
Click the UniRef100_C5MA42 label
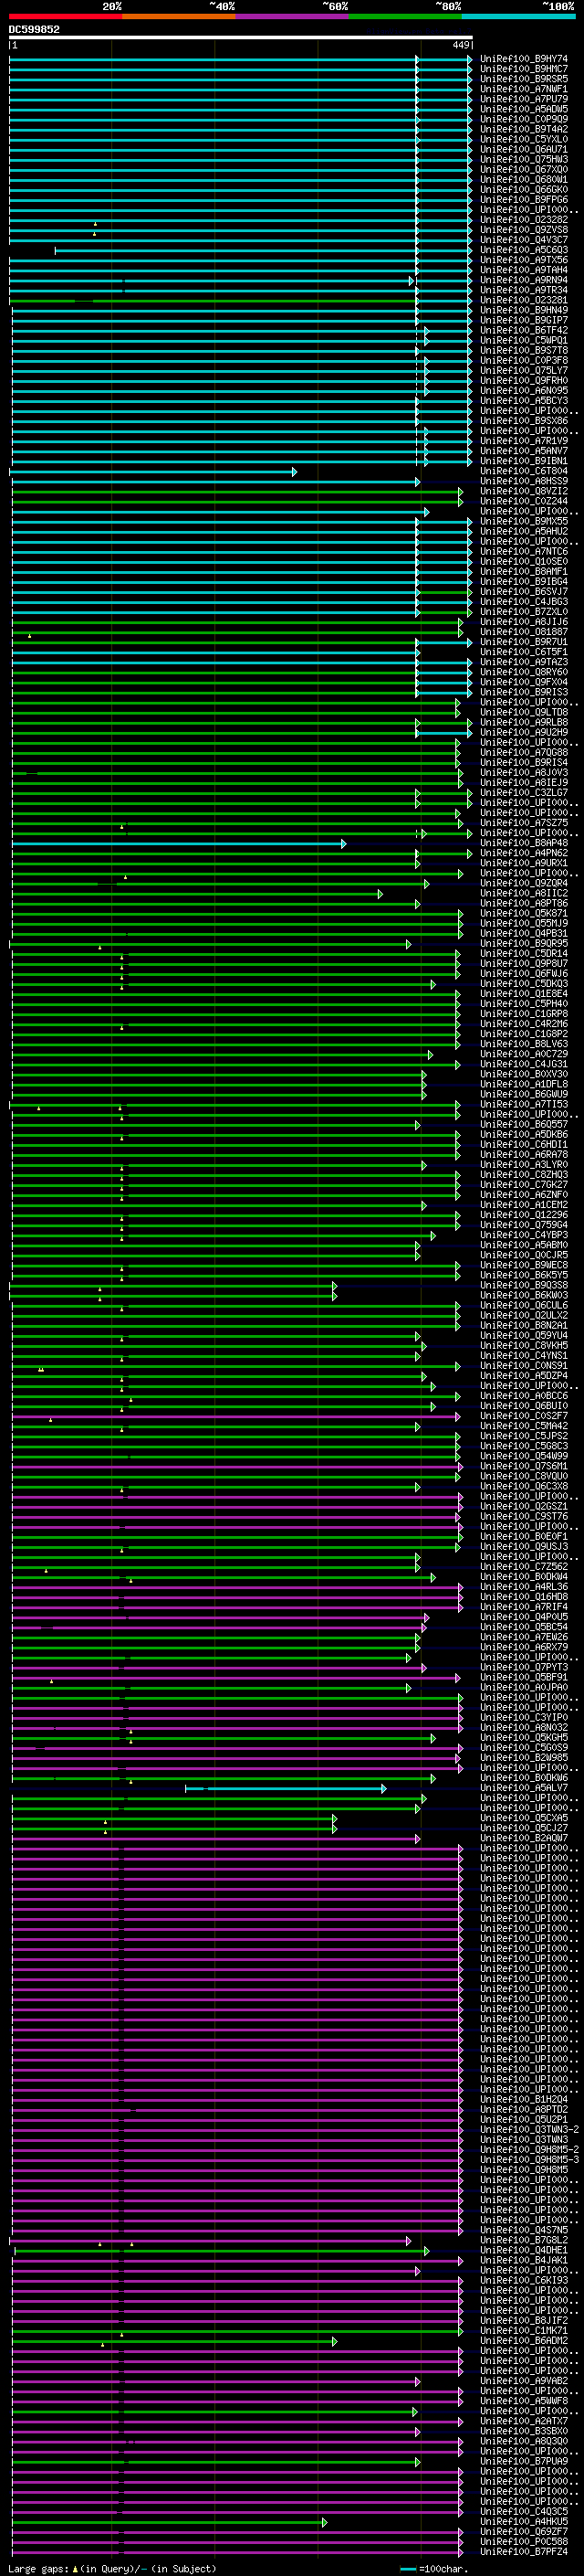click(524, 1427)
